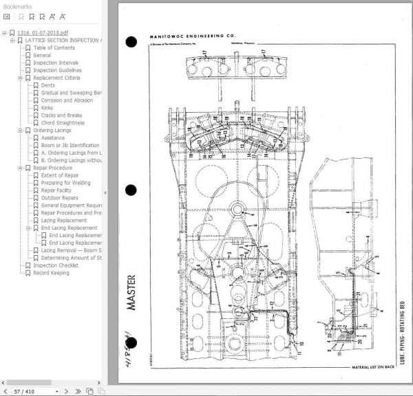This screenshot has width=413, height=396.
Task: Increase bookmark text size
Action: [52, 16]
